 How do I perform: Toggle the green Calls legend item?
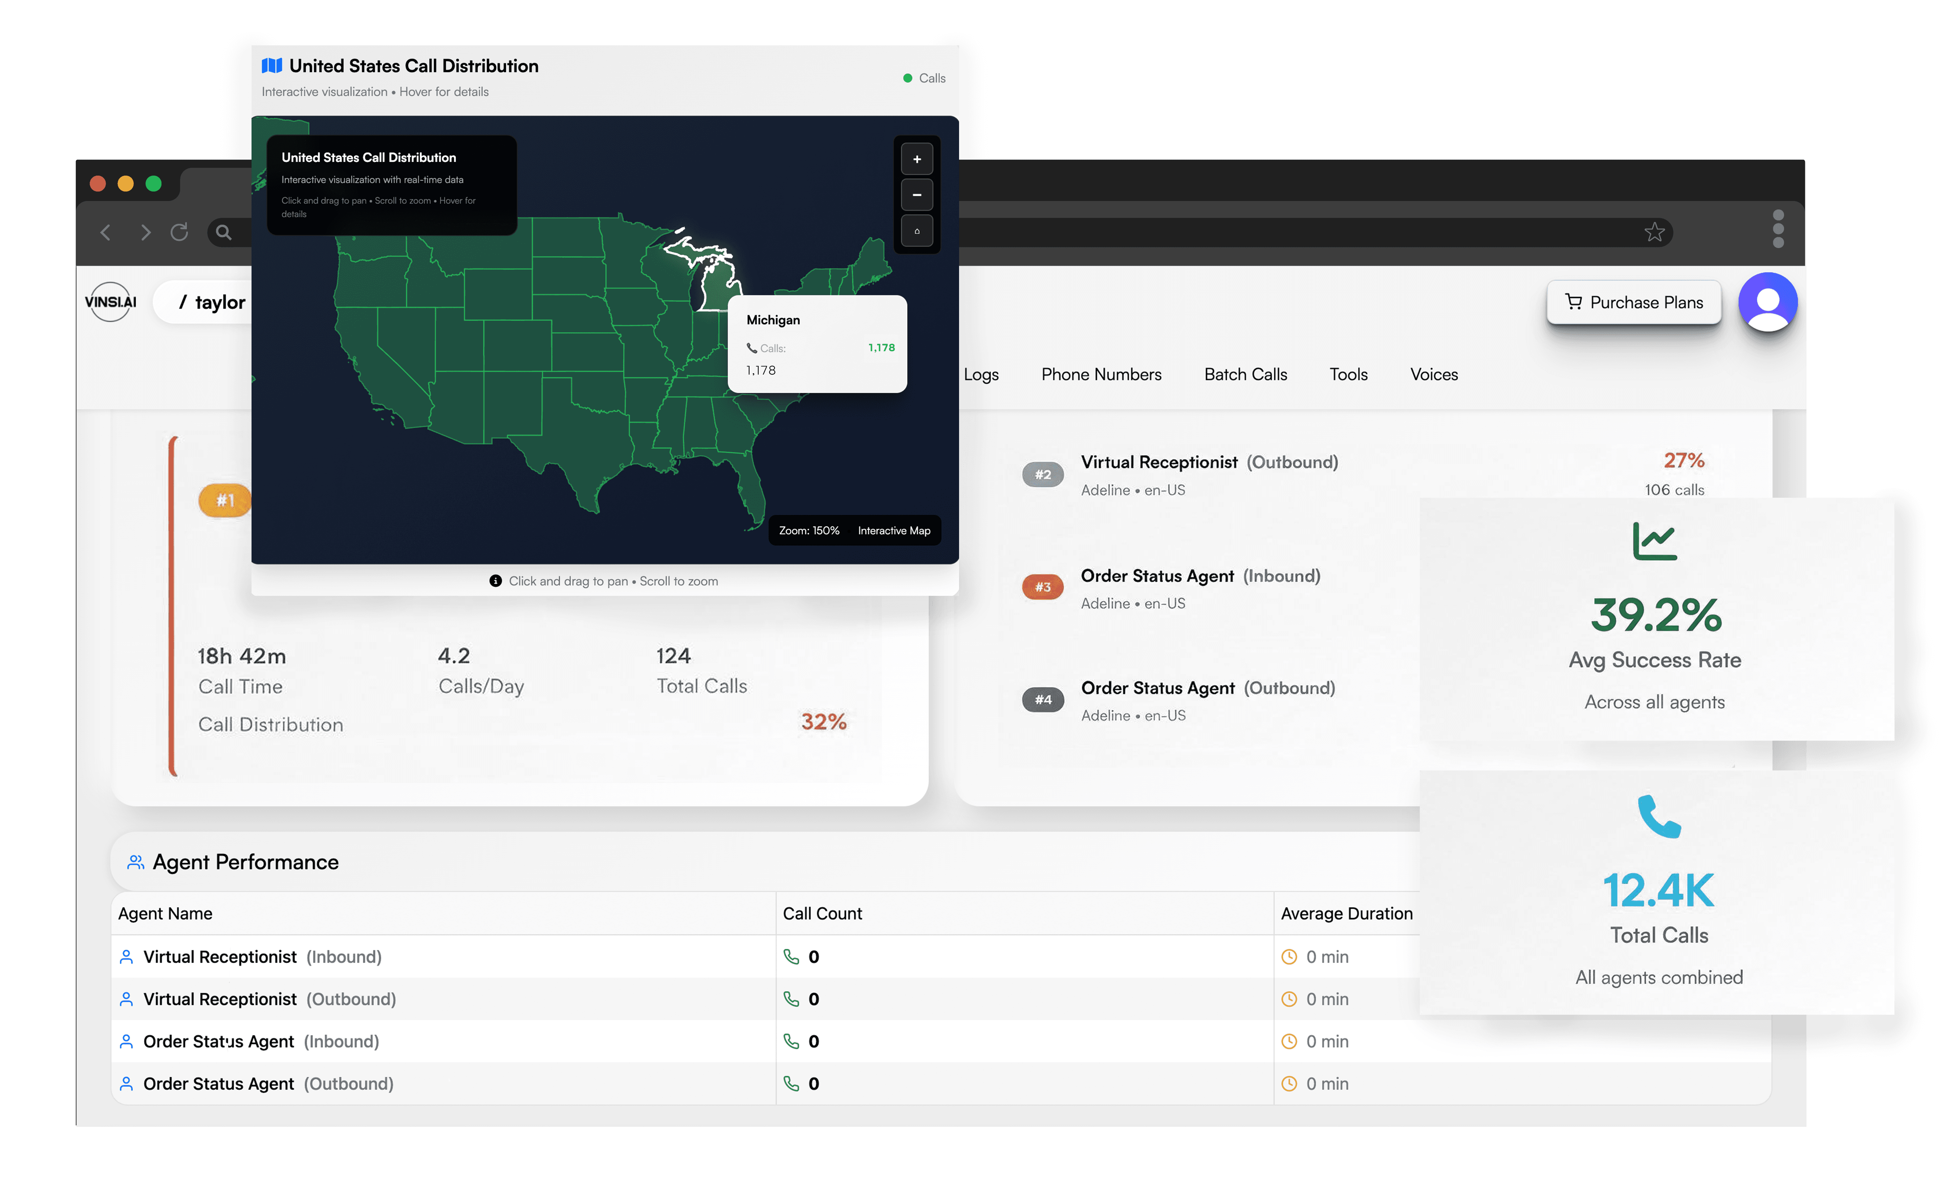pyautogui.click(x=924, y=78)
